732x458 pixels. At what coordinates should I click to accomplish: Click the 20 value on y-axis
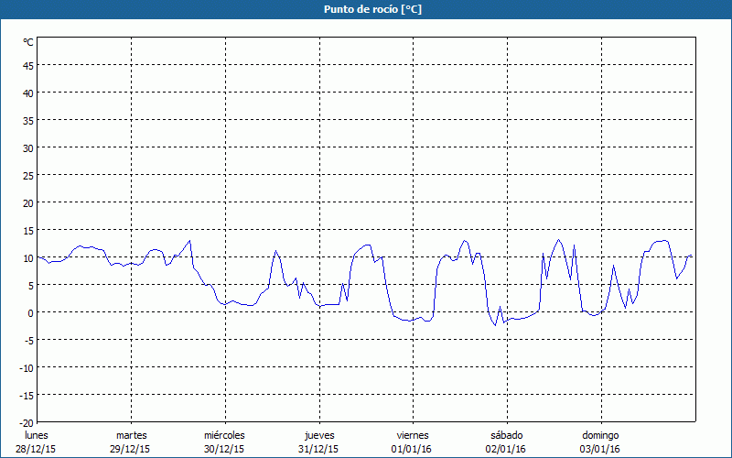click(28, 202)
